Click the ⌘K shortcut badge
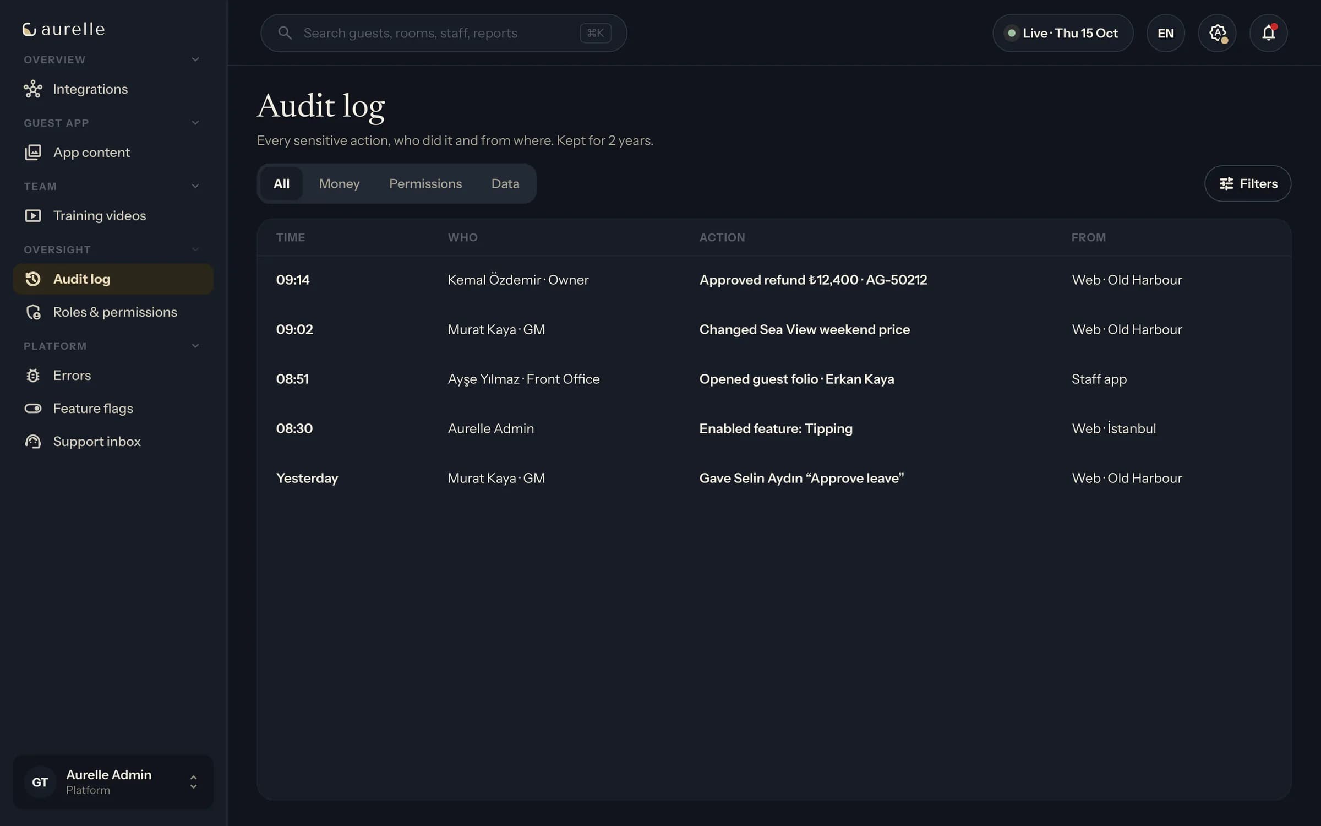The width and height of the screenshot is (1321, 826). pos(596,33)
